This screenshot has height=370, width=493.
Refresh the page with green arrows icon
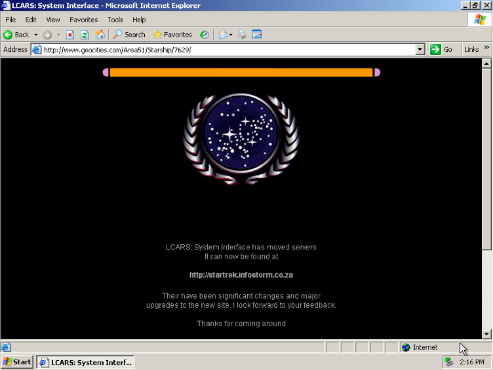coord(85,35)
